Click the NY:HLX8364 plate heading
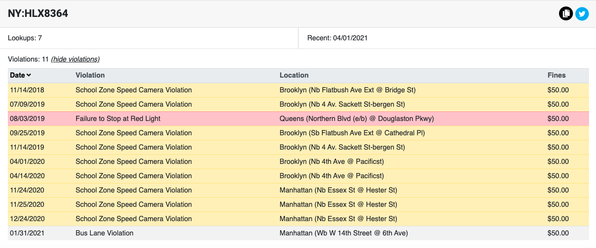596x248 pixels. [38, 13]
